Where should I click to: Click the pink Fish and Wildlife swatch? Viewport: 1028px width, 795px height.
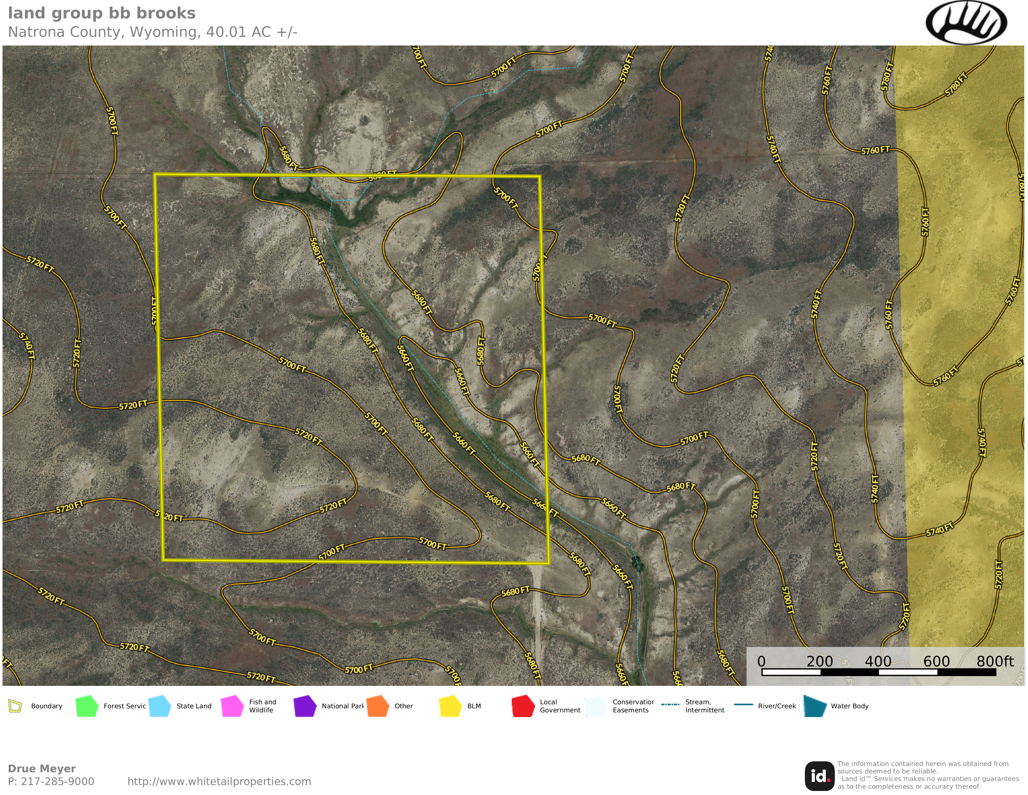pos(232,706)
